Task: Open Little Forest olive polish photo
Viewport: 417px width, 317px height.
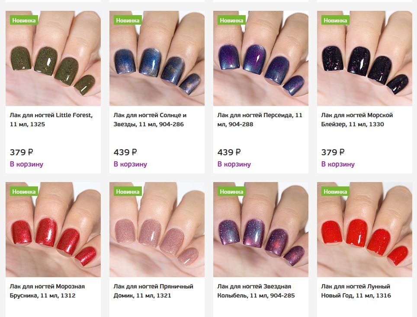Action: pyautogui.click(x=53, y=58)
